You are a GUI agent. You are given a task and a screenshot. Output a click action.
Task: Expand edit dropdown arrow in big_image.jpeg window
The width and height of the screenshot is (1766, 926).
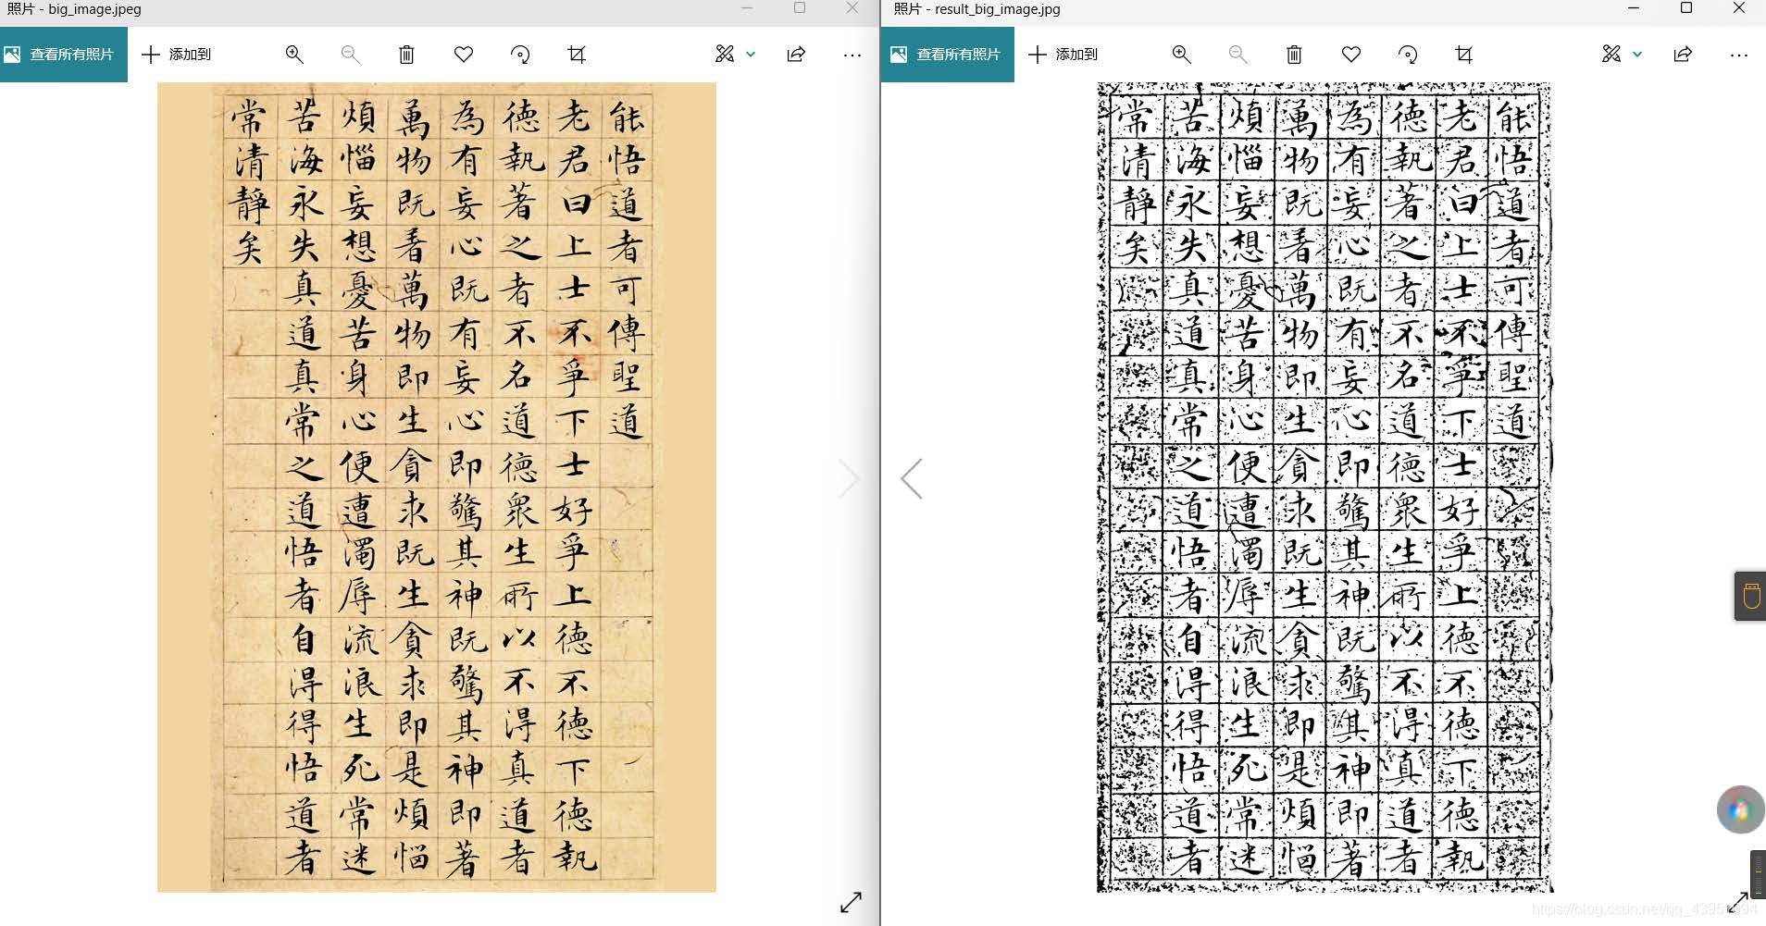[751, 55]
